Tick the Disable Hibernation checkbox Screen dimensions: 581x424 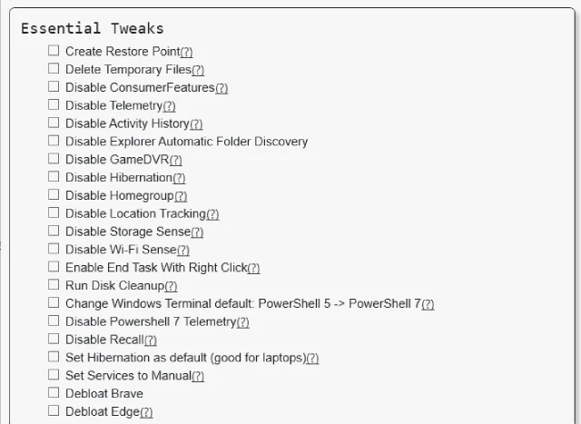tap(54, 176)
